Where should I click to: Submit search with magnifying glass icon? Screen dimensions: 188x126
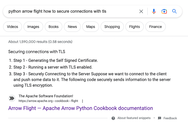pyautogui.click(x=174, y=11)
